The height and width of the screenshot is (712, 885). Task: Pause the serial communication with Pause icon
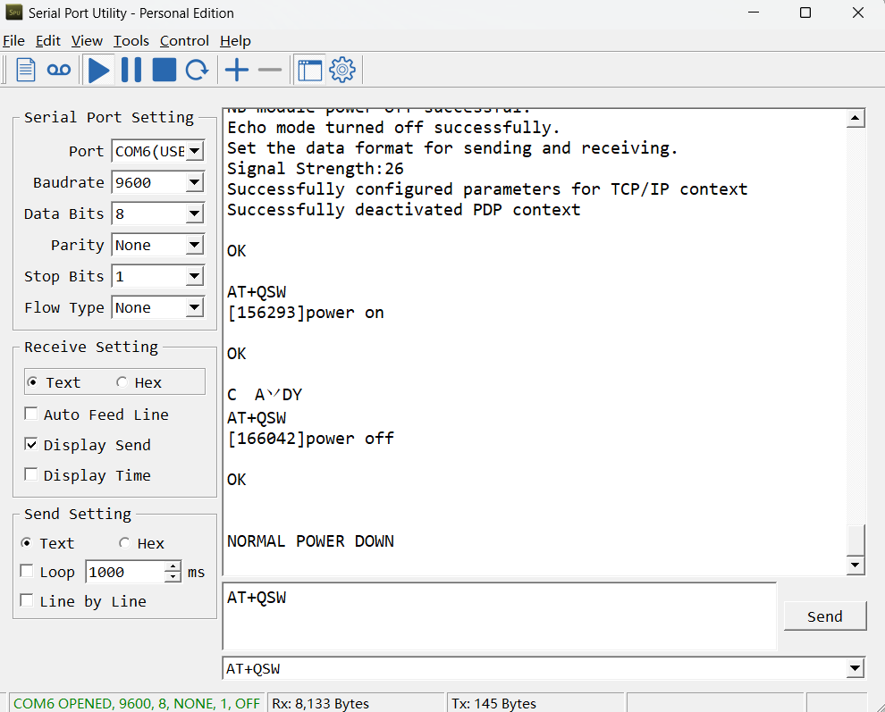coord(131,70)
